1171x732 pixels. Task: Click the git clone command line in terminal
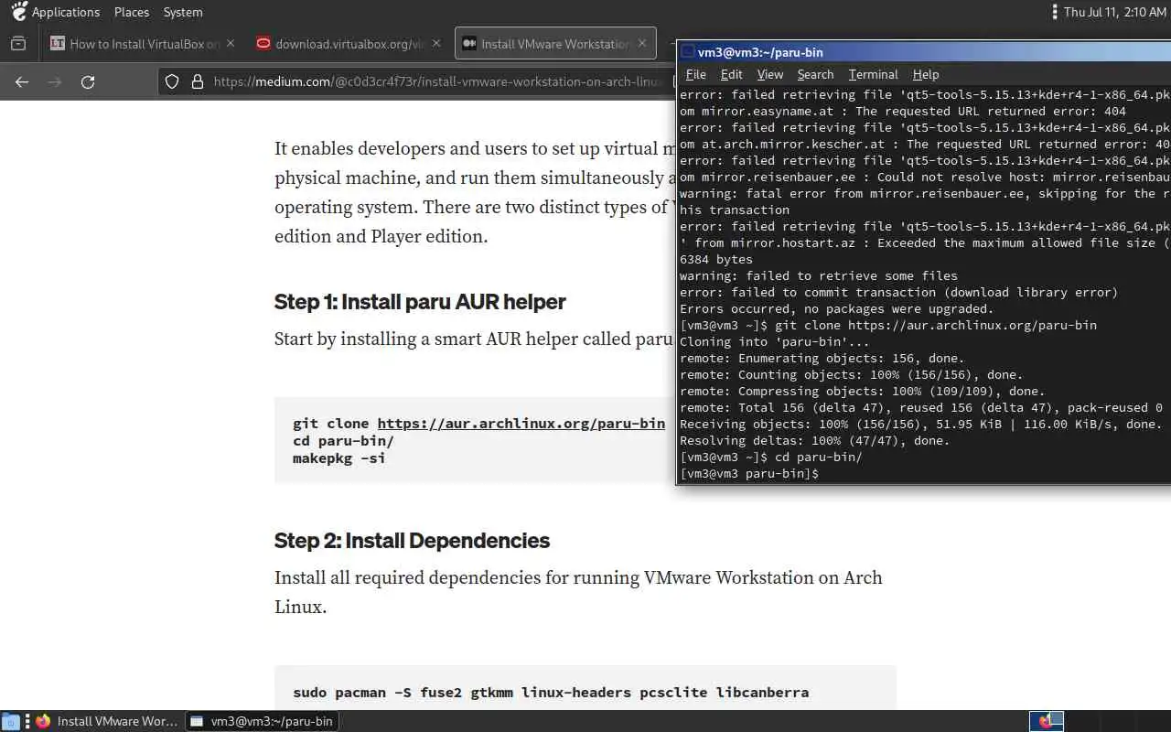[x=888, y=325]
